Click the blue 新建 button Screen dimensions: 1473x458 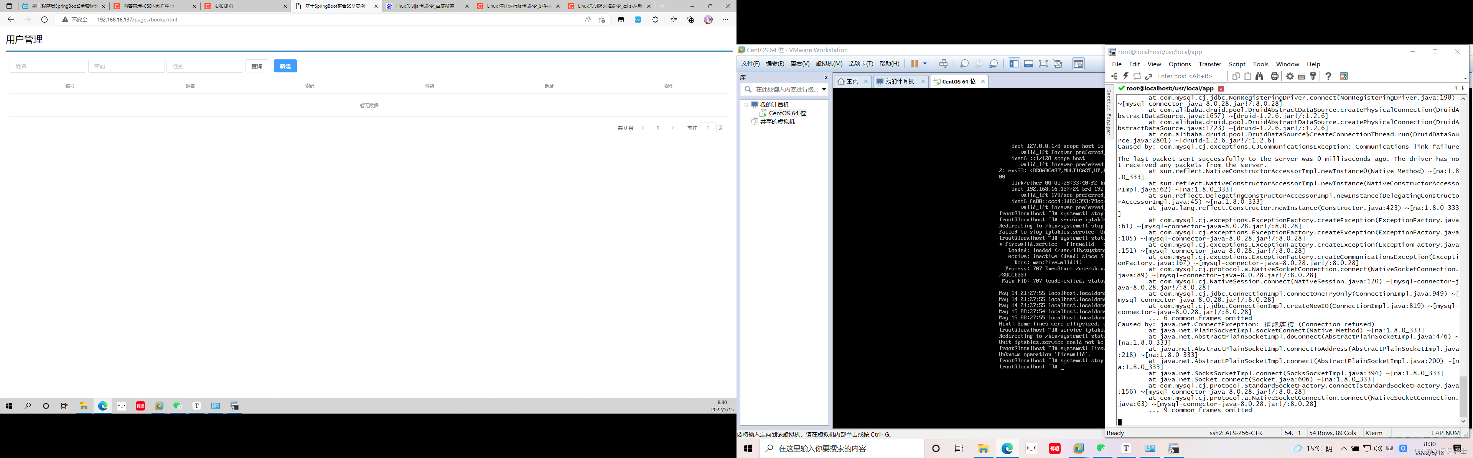click(x=285, y=66)
